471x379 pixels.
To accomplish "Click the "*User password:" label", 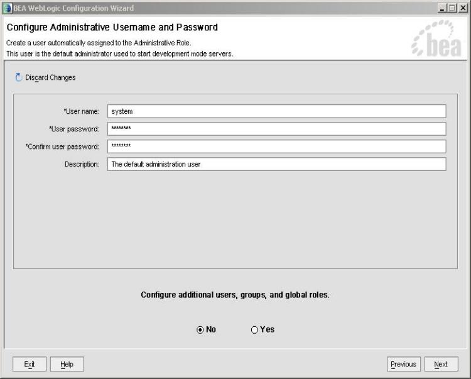I will pos(74,129).
